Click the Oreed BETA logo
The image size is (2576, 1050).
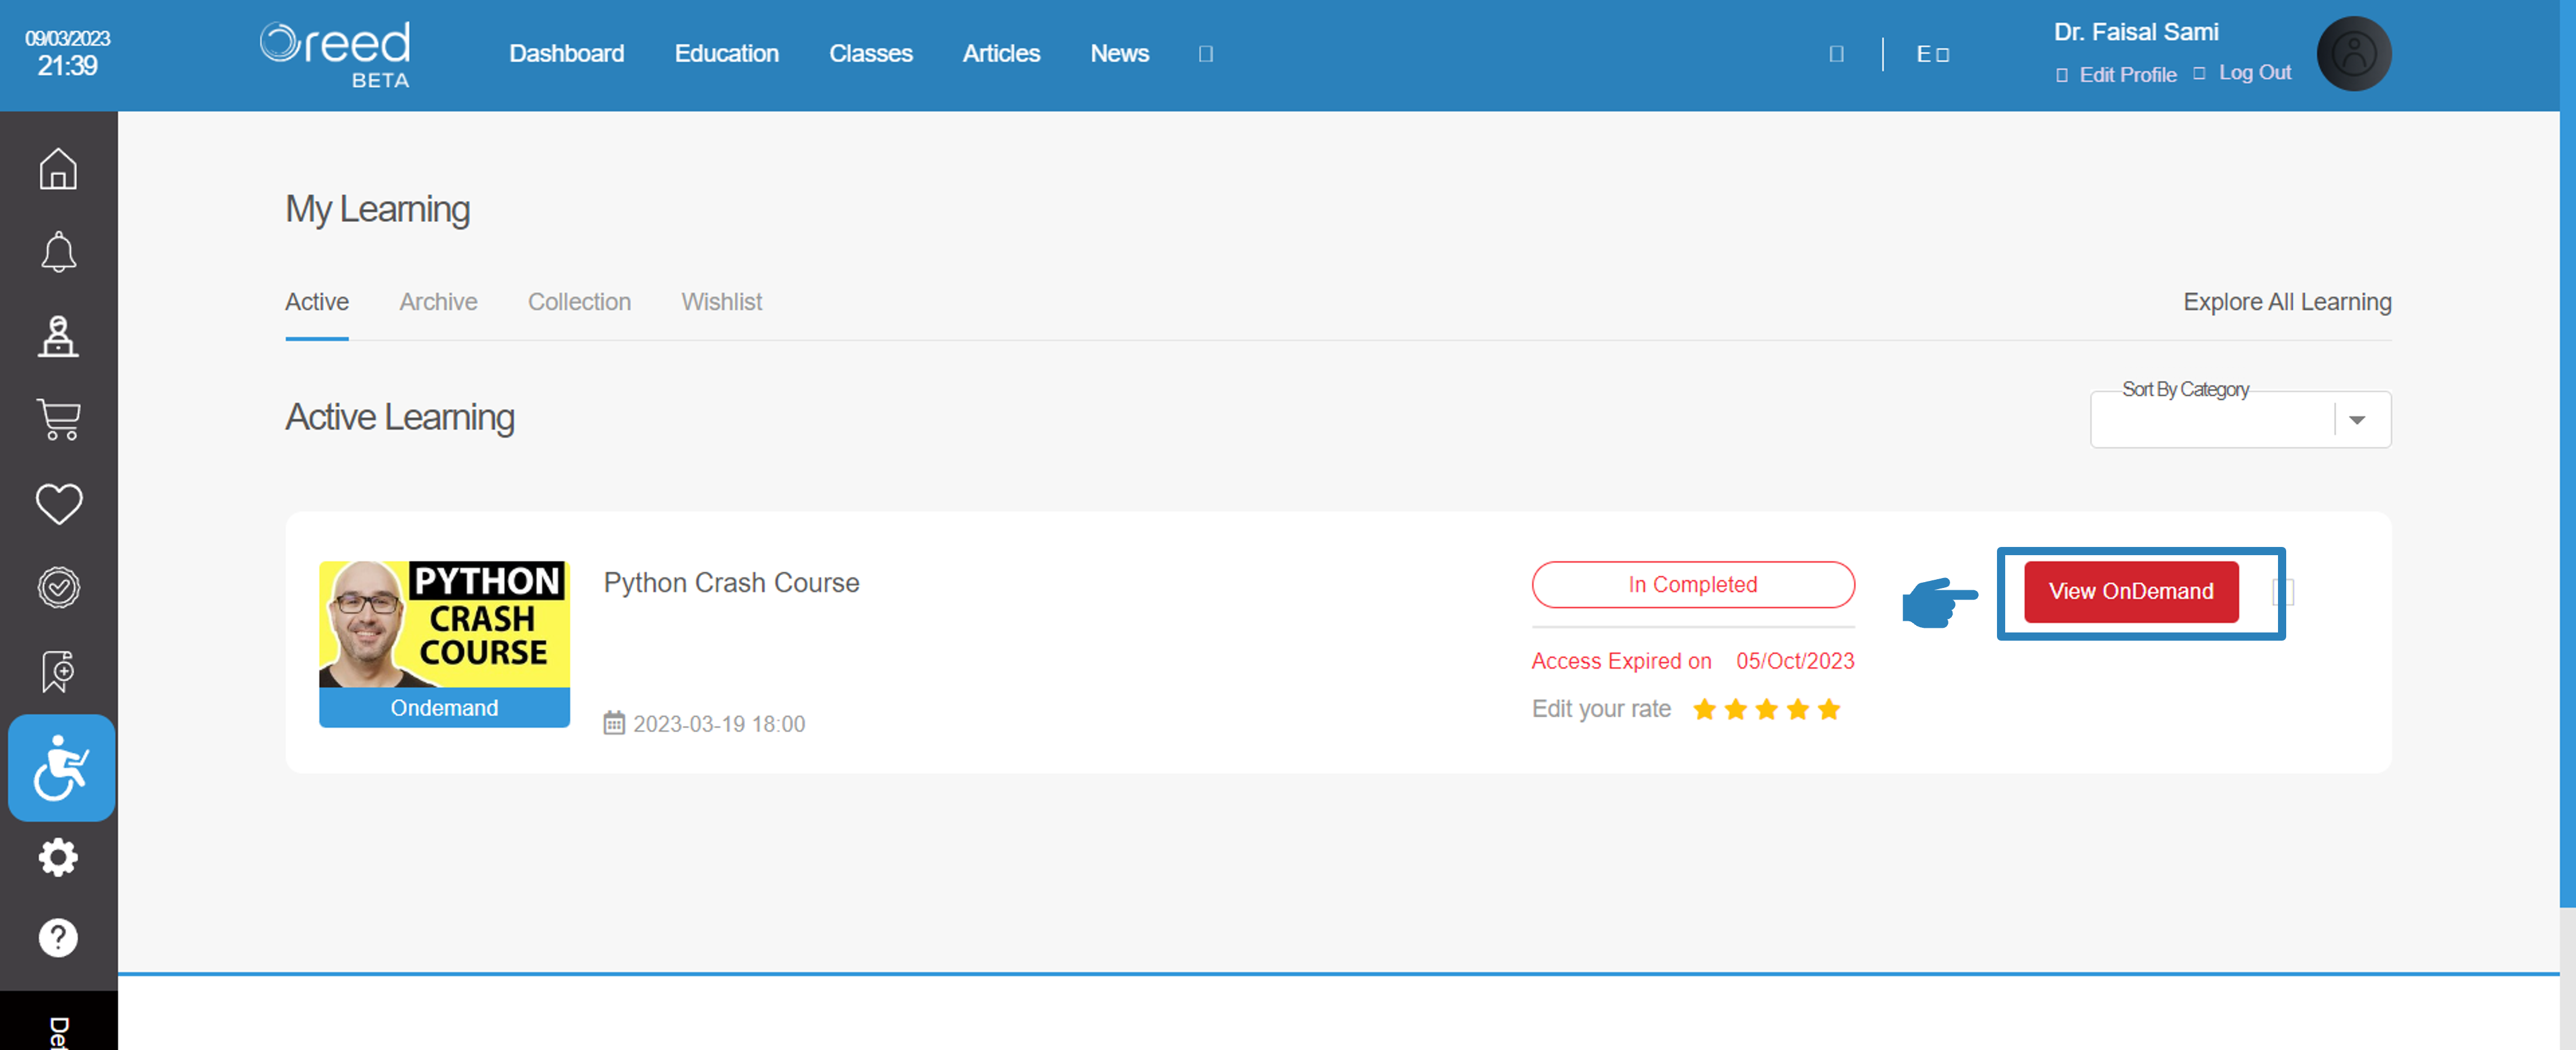click(x=335, y=54)
